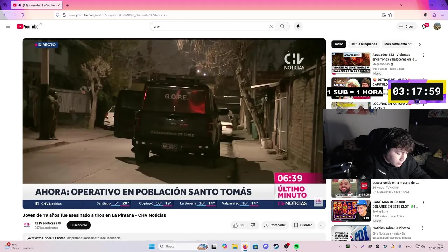Close the YouTube browser tab
This screenshot has width=448, height=252.
click(x=58, y=5)
